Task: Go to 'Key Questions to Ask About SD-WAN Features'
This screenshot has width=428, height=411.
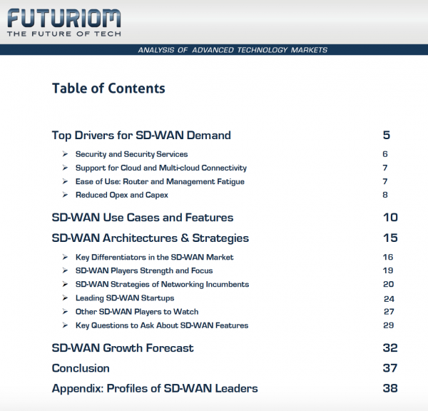Action: (162, 325)
